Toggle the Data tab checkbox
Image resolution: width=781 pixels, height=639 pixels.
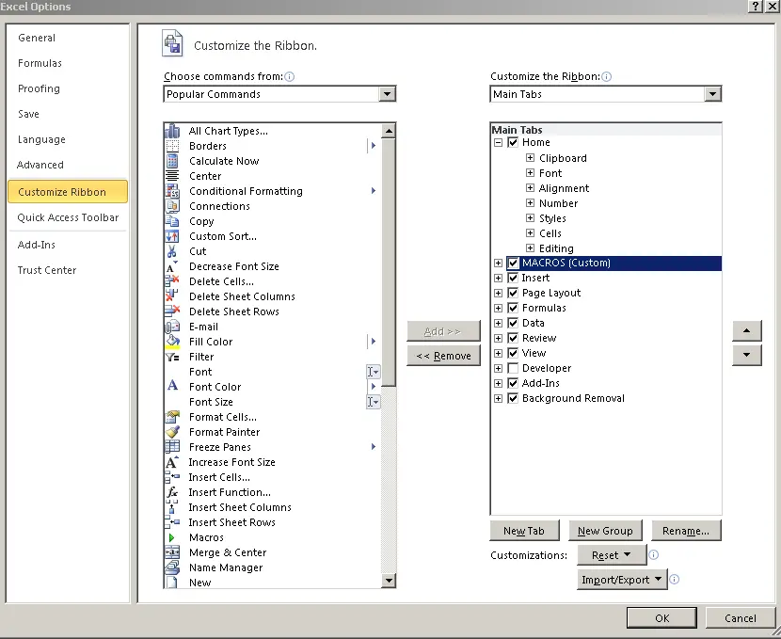[x=513, y=323]
